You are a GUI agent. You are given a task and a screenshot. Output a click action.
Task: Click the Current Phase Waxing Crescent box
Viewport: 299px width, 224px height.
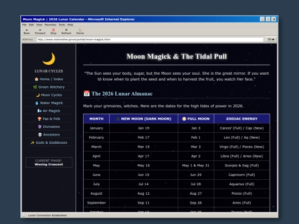[49, 162]
